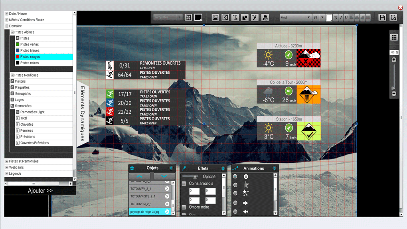Insert an image using the picture tool
The image size is (407, 229).
coord(215,18)
